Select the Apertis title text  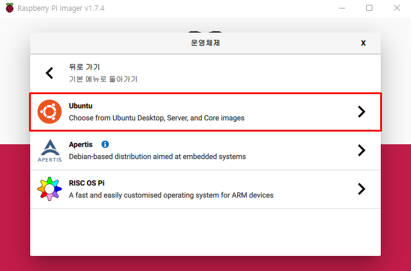click(81, 144)
